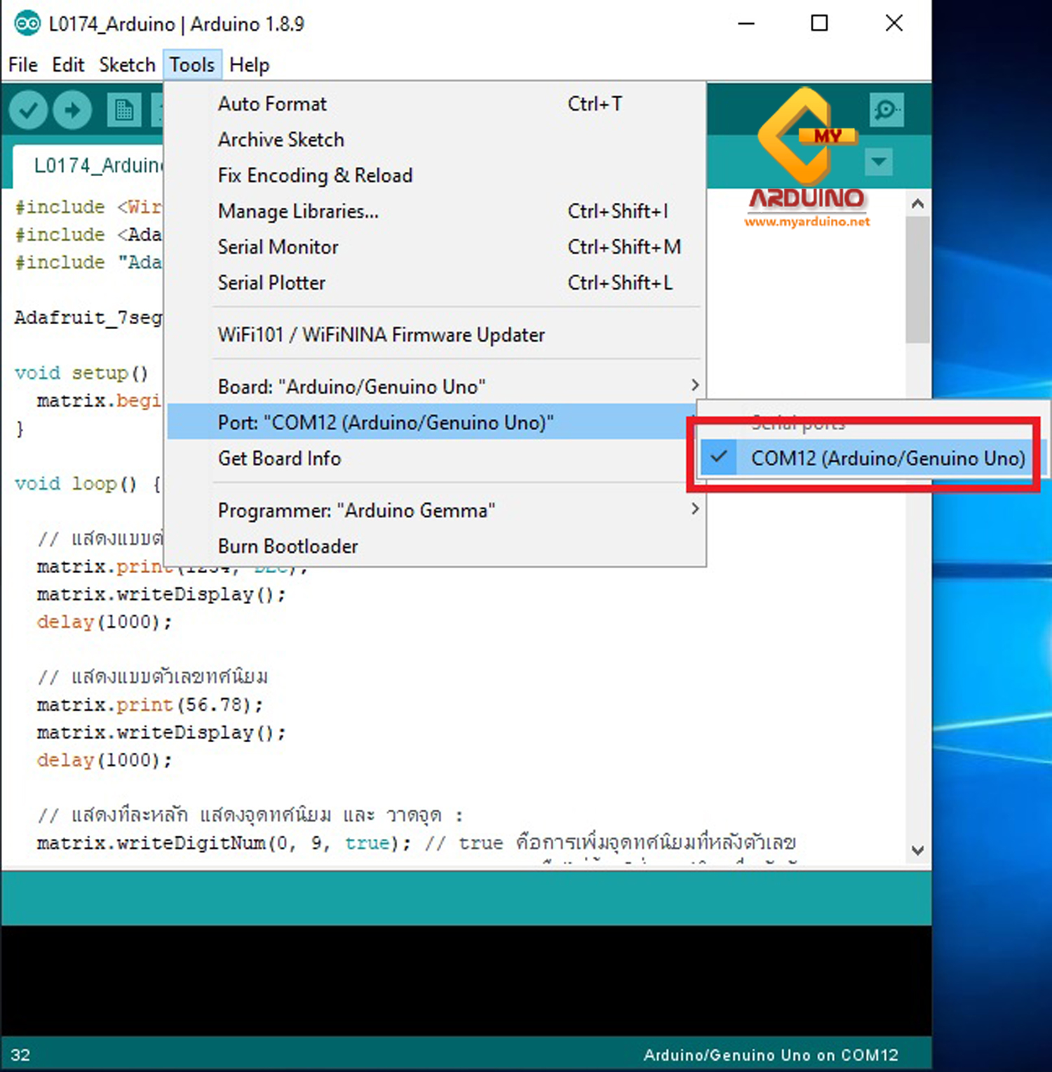This screenshot has height=1072, width=1052.
Task: Click the checkmark next to COM12
Action: click(x=718, y=457)
